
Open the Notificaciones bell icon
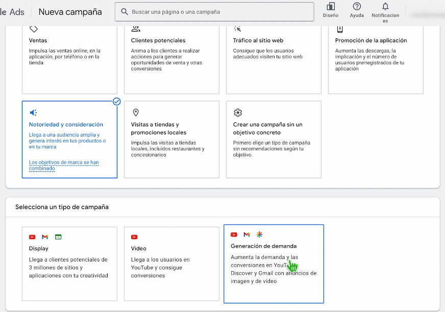coord(385,7)
